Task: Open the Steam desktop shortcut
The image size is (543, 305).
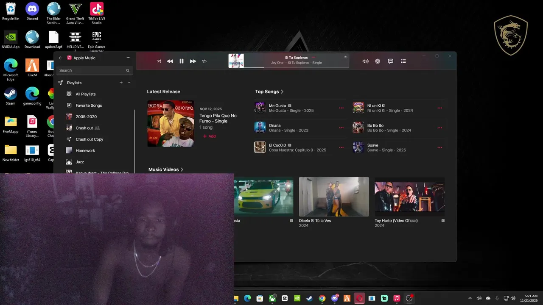Action: tap(11, 96)
